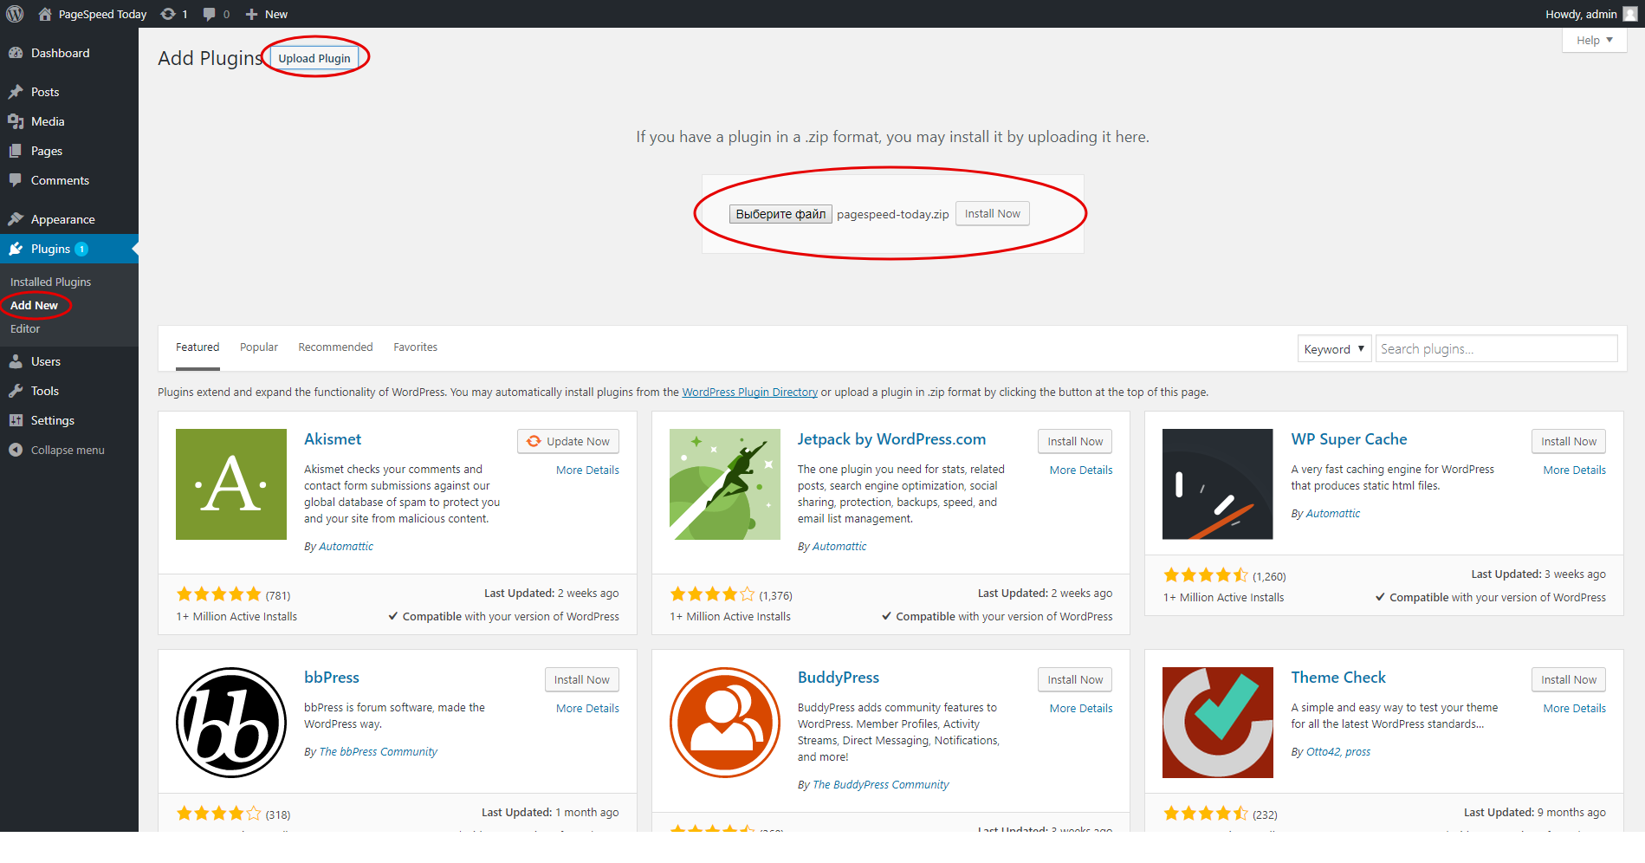
Task: Click the Media icon in sidebar
Action: point(16,121)
